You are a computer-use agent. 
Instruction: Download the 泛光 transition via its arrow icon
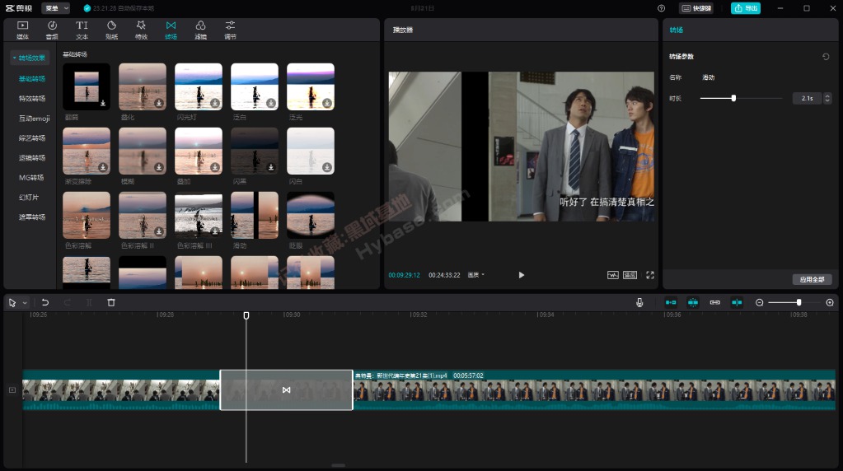(327, 103)
